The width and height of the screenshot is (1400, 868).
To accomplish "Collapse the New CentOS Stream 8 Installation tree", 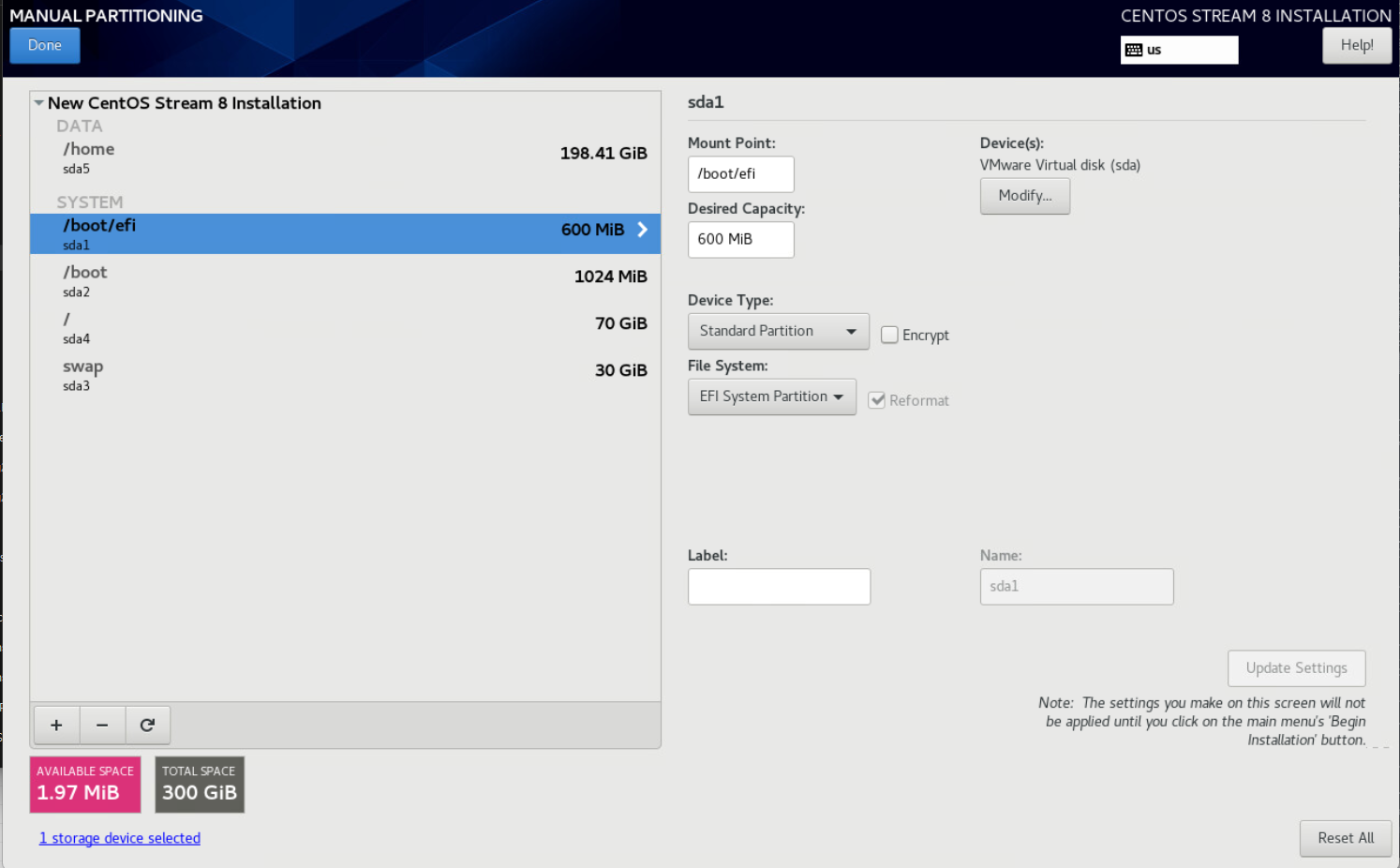I will tap(38, 103).
